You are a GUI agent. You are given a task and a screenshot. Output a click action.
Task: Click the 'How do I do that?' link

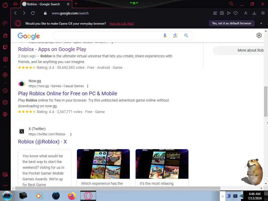coord(122,23)
